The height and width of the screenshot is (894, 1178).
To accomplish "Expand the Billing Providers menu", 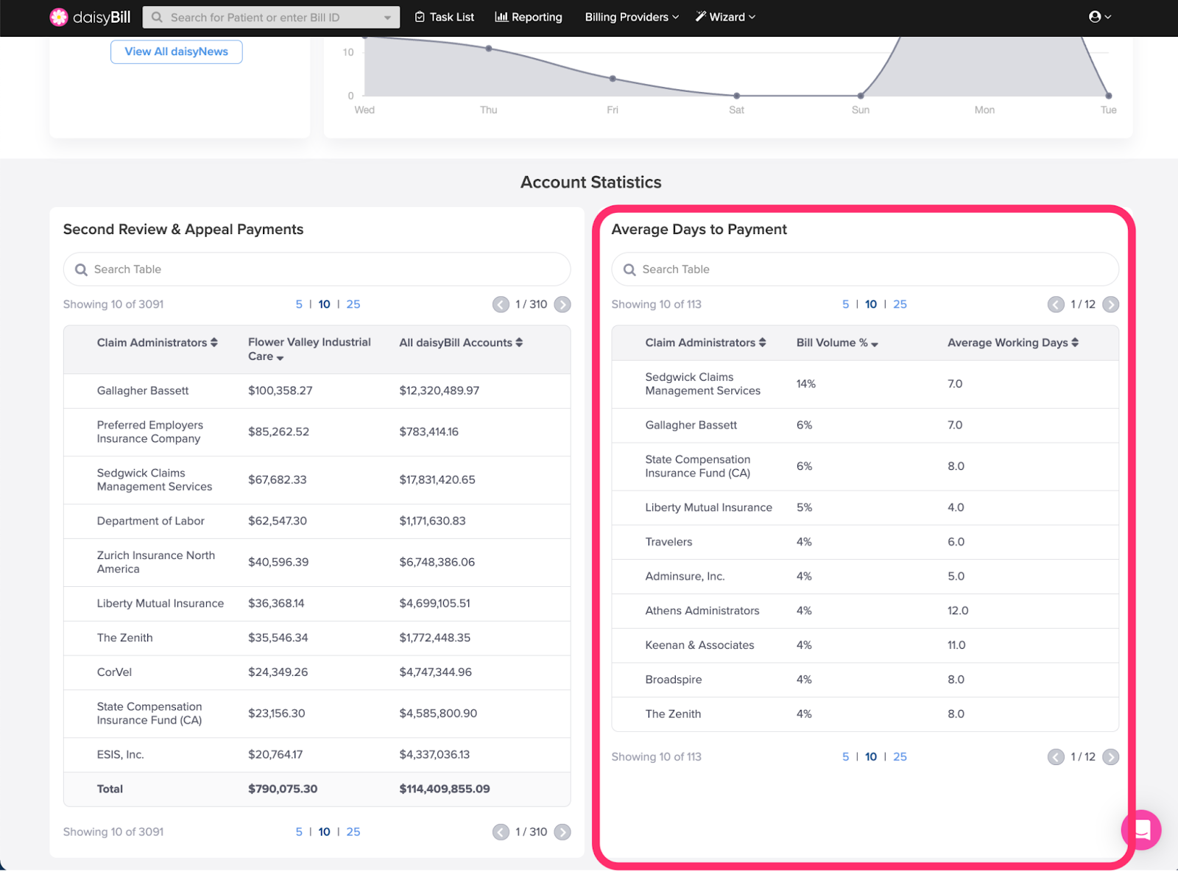I will (x=632, y=17).
